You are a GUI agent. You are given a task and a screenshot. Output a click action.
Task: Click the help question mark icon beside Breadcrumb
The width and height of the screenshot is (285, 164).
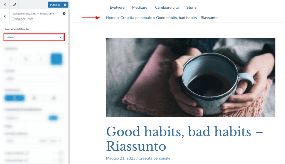pos(64,13)
